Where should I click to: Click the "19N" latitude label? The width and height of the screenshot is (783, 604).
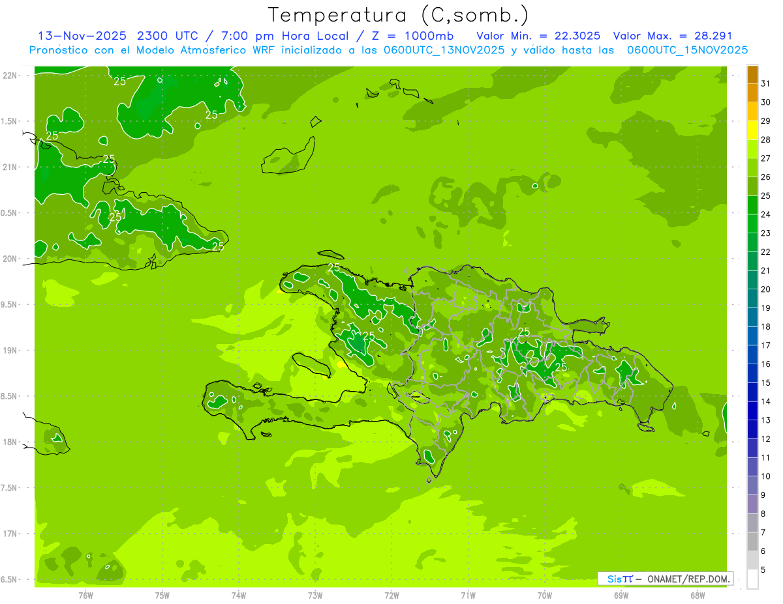coord(10,350)
